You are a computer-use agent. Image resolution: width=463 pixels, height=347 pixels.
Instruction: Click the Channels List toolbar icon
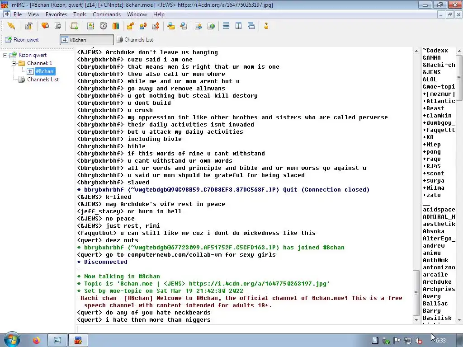[58, 26]
